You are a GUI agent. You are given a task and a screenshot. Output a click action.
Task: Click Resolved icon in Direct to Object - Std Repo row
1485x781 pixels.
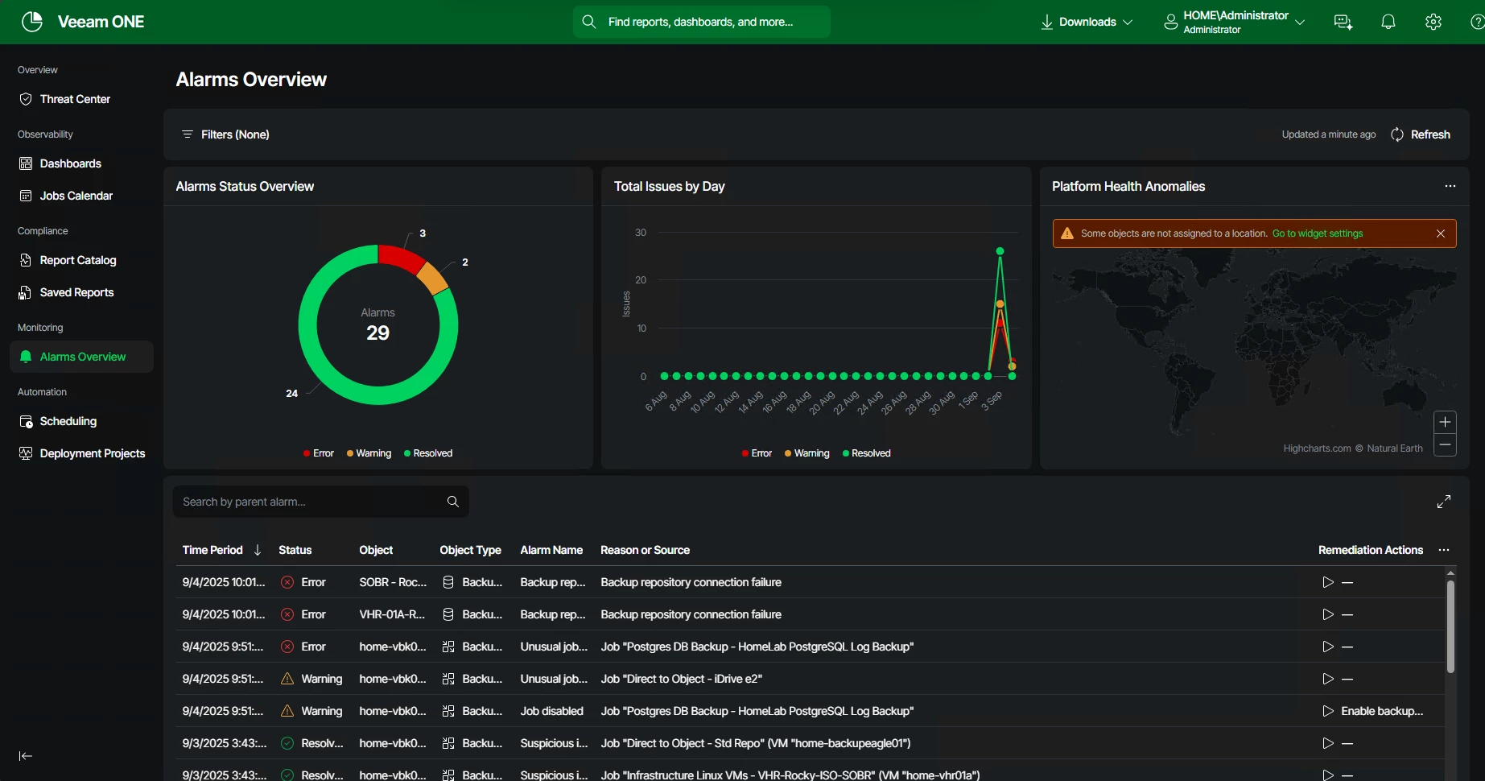click(x=287, y=743)
